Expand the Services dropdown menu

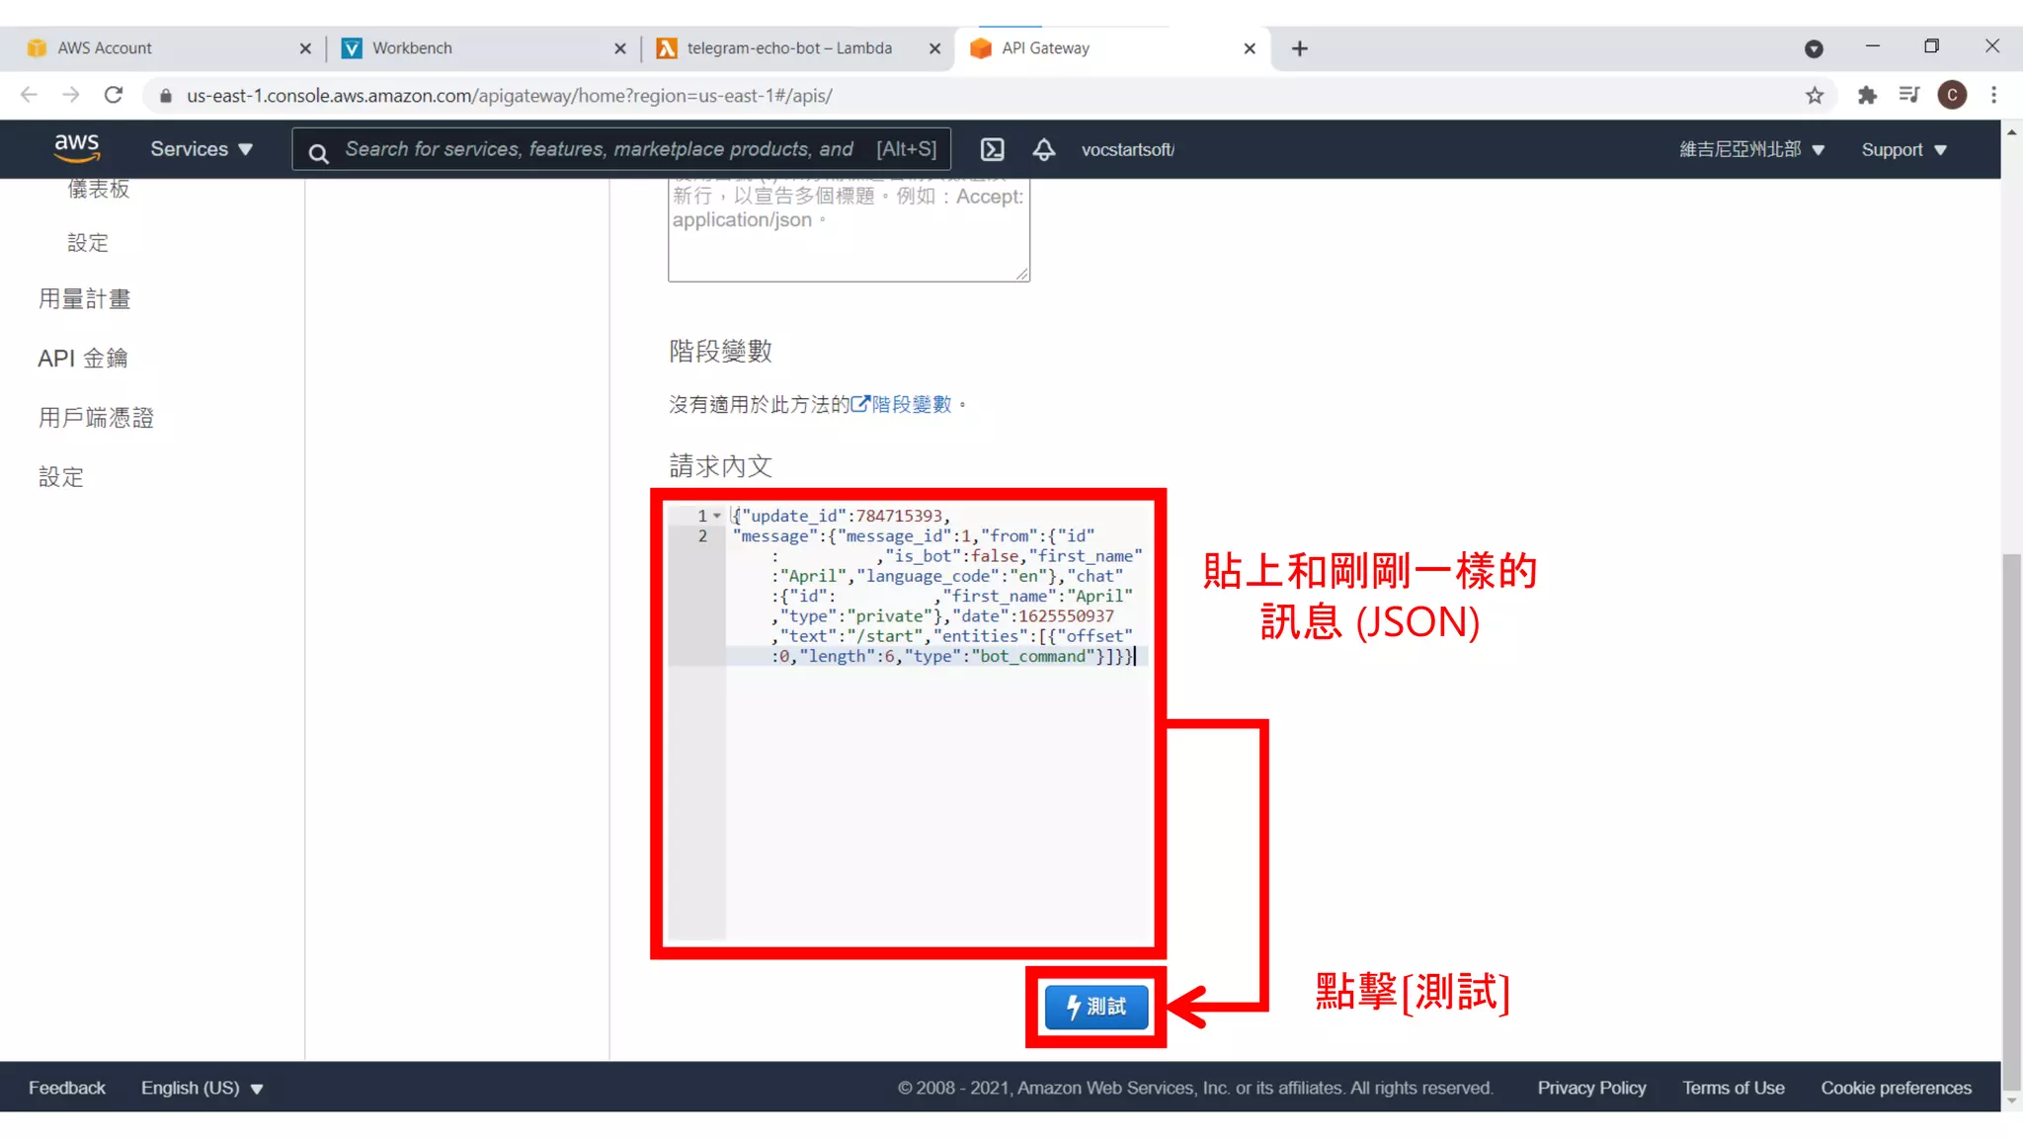coord(202,149)
